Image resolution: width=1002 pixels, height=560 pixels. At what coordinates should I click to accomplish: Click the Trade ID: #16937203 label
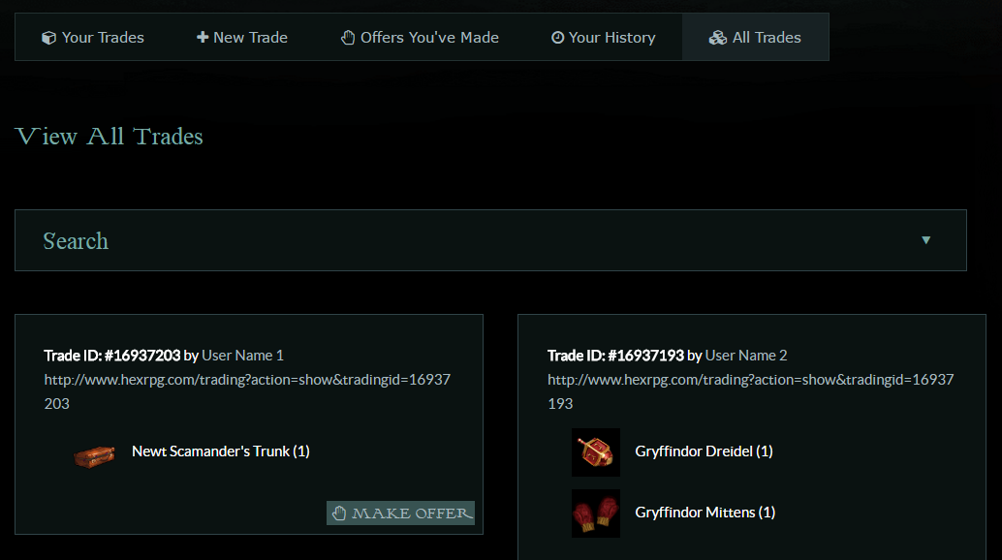coord(111,355)
